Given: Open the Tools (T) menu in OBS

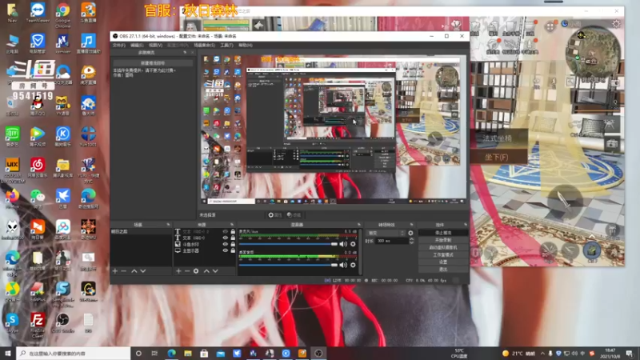Looking at the screenshot, I should pyautogui.click(x=226, y=46).
